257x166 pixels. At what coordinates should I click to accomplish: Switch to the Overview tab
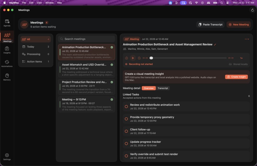tap(149, 88)
